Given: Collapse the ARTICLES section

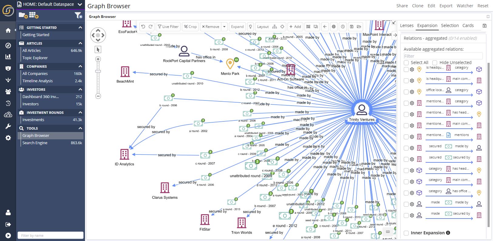Looking at the screenshot, I should click(x=80, y=43).
